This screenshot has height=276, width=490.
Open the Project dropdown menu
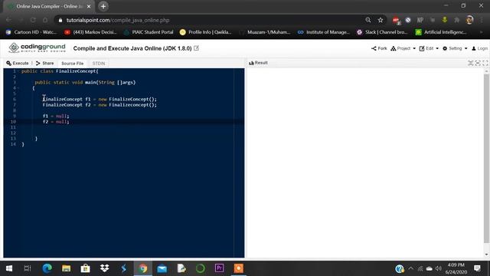tap(403, 48)
